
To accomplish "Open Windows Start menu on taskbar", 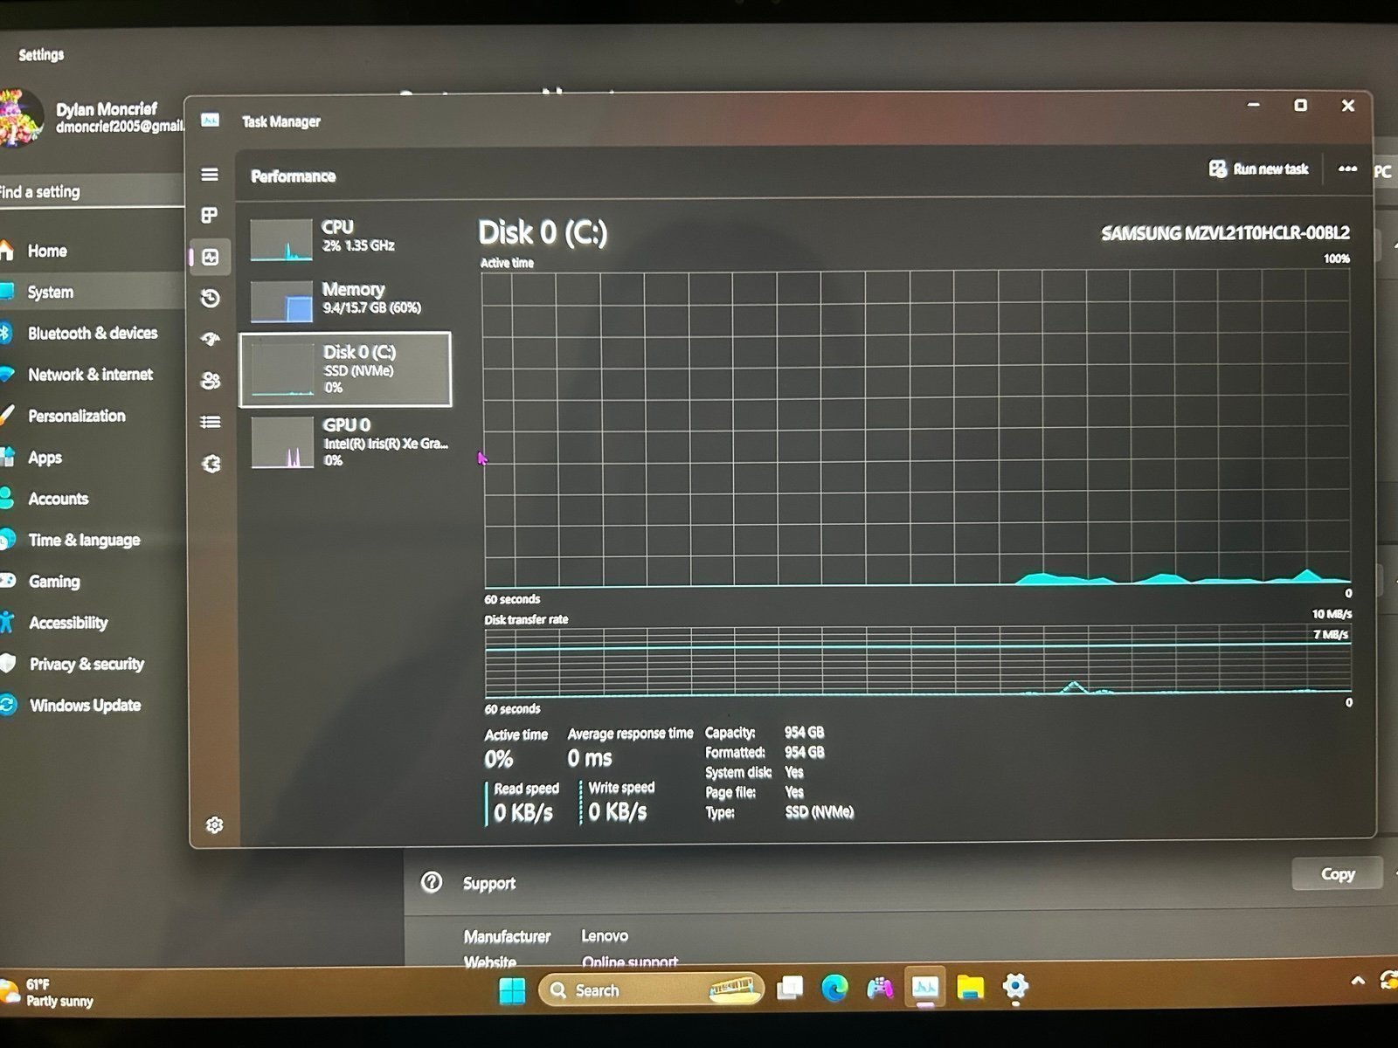I will click(512, 990).
